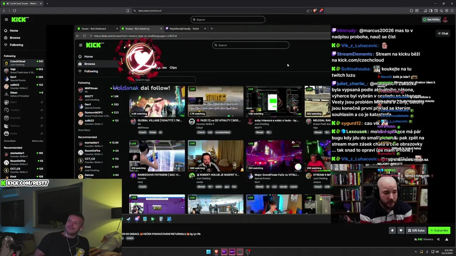The height and width of the screenshot is (256, 456).
Task: Click Twitch tab in the streamed browser
Action: (x=185, y=28)
